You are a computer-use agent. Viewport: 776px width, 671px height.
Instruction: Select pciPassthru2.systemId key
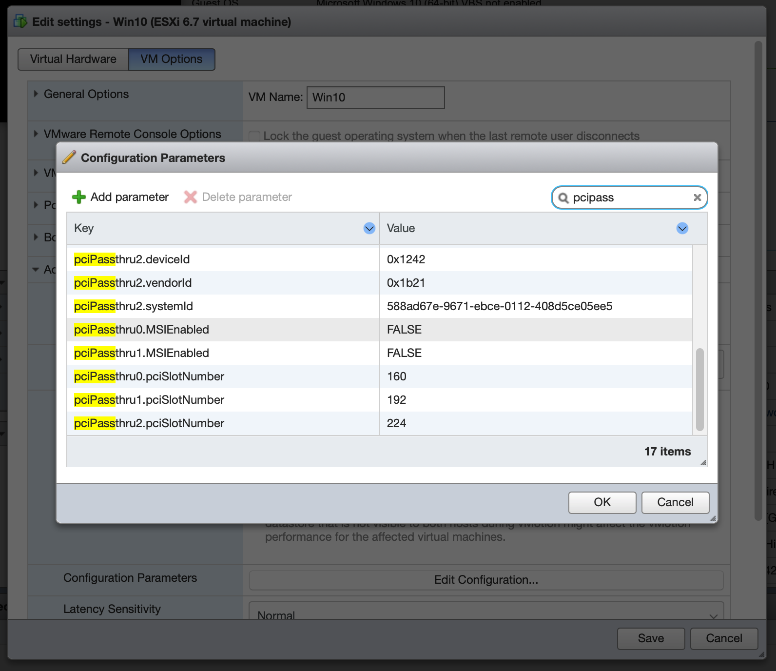click(134, 306)
